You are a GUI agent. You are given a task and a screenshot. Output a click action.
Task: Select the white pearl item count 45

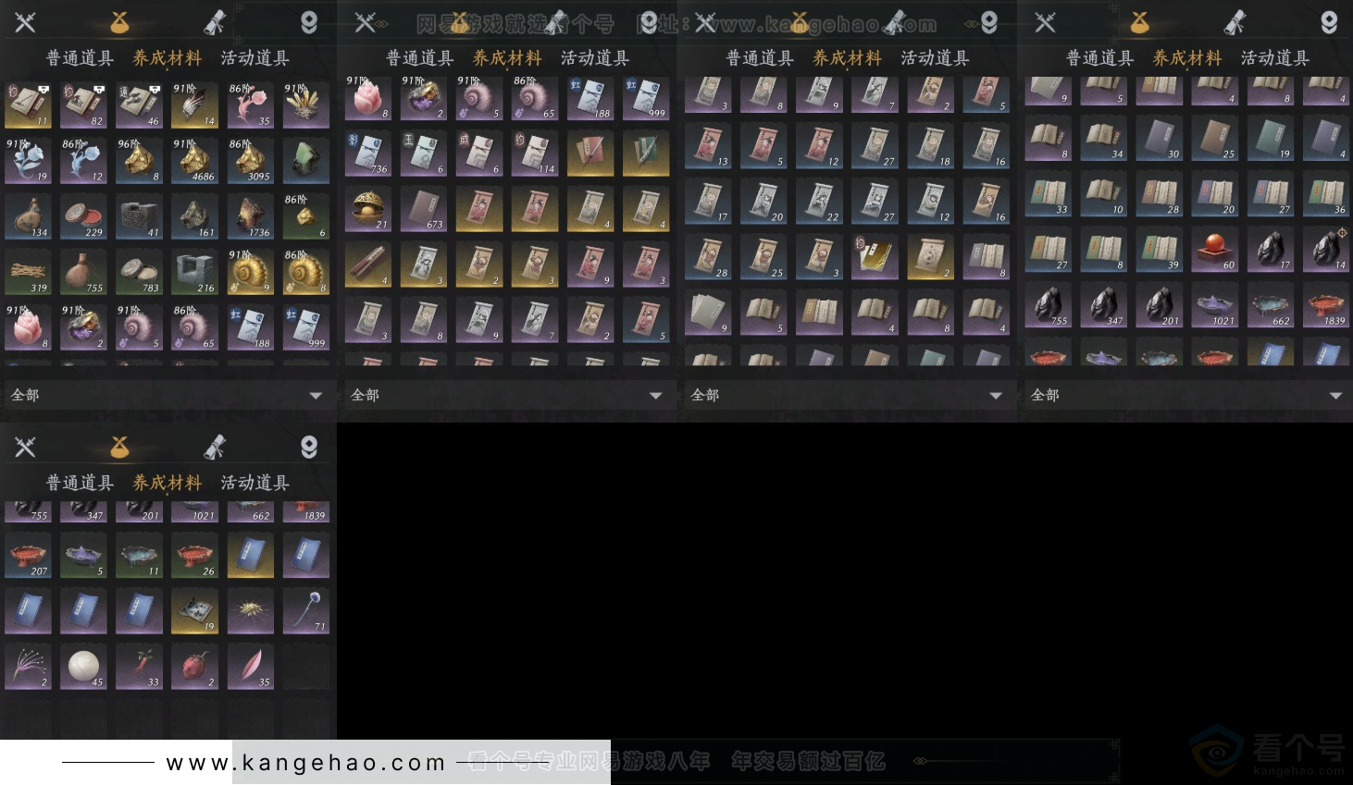83,666
